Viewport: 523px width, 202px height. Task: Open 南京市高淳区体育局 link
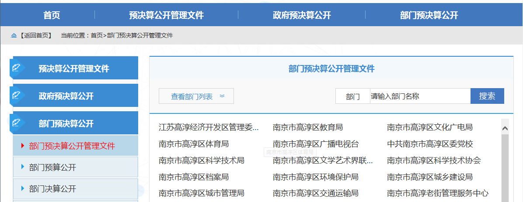(193, 144)
